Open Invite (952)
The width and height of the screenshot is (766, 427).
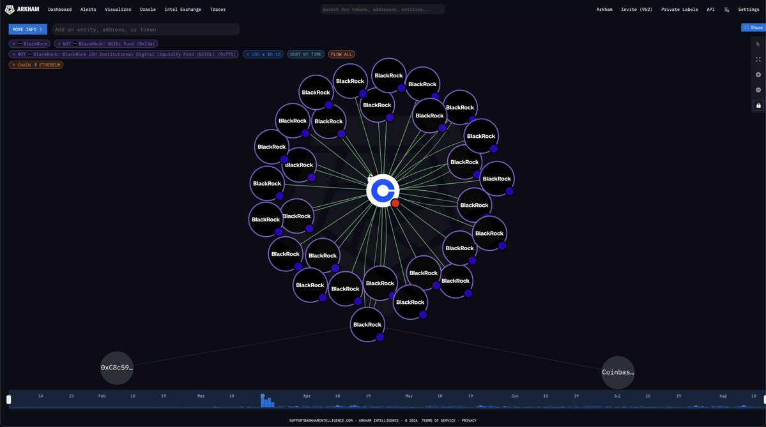(x=636, y=10)
